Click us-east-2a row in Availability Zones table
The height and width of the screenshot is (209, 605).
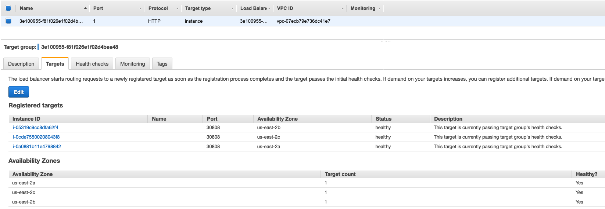click(x=307, y=183)
